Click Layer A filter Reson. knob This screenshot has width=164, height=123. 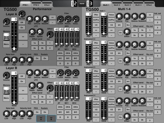(68, 19)
